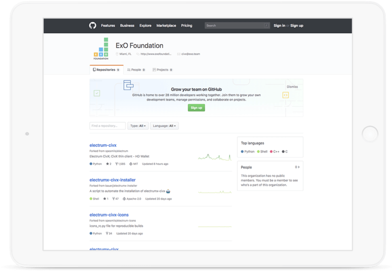Filter by Shell in Top languages
The image size is (392, 271).
tap(262, 152)
